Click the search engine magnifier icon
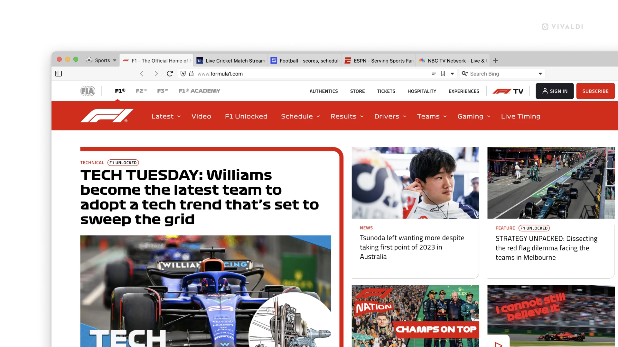Viewport: 618px width, 347px height. tap(464, 74)
